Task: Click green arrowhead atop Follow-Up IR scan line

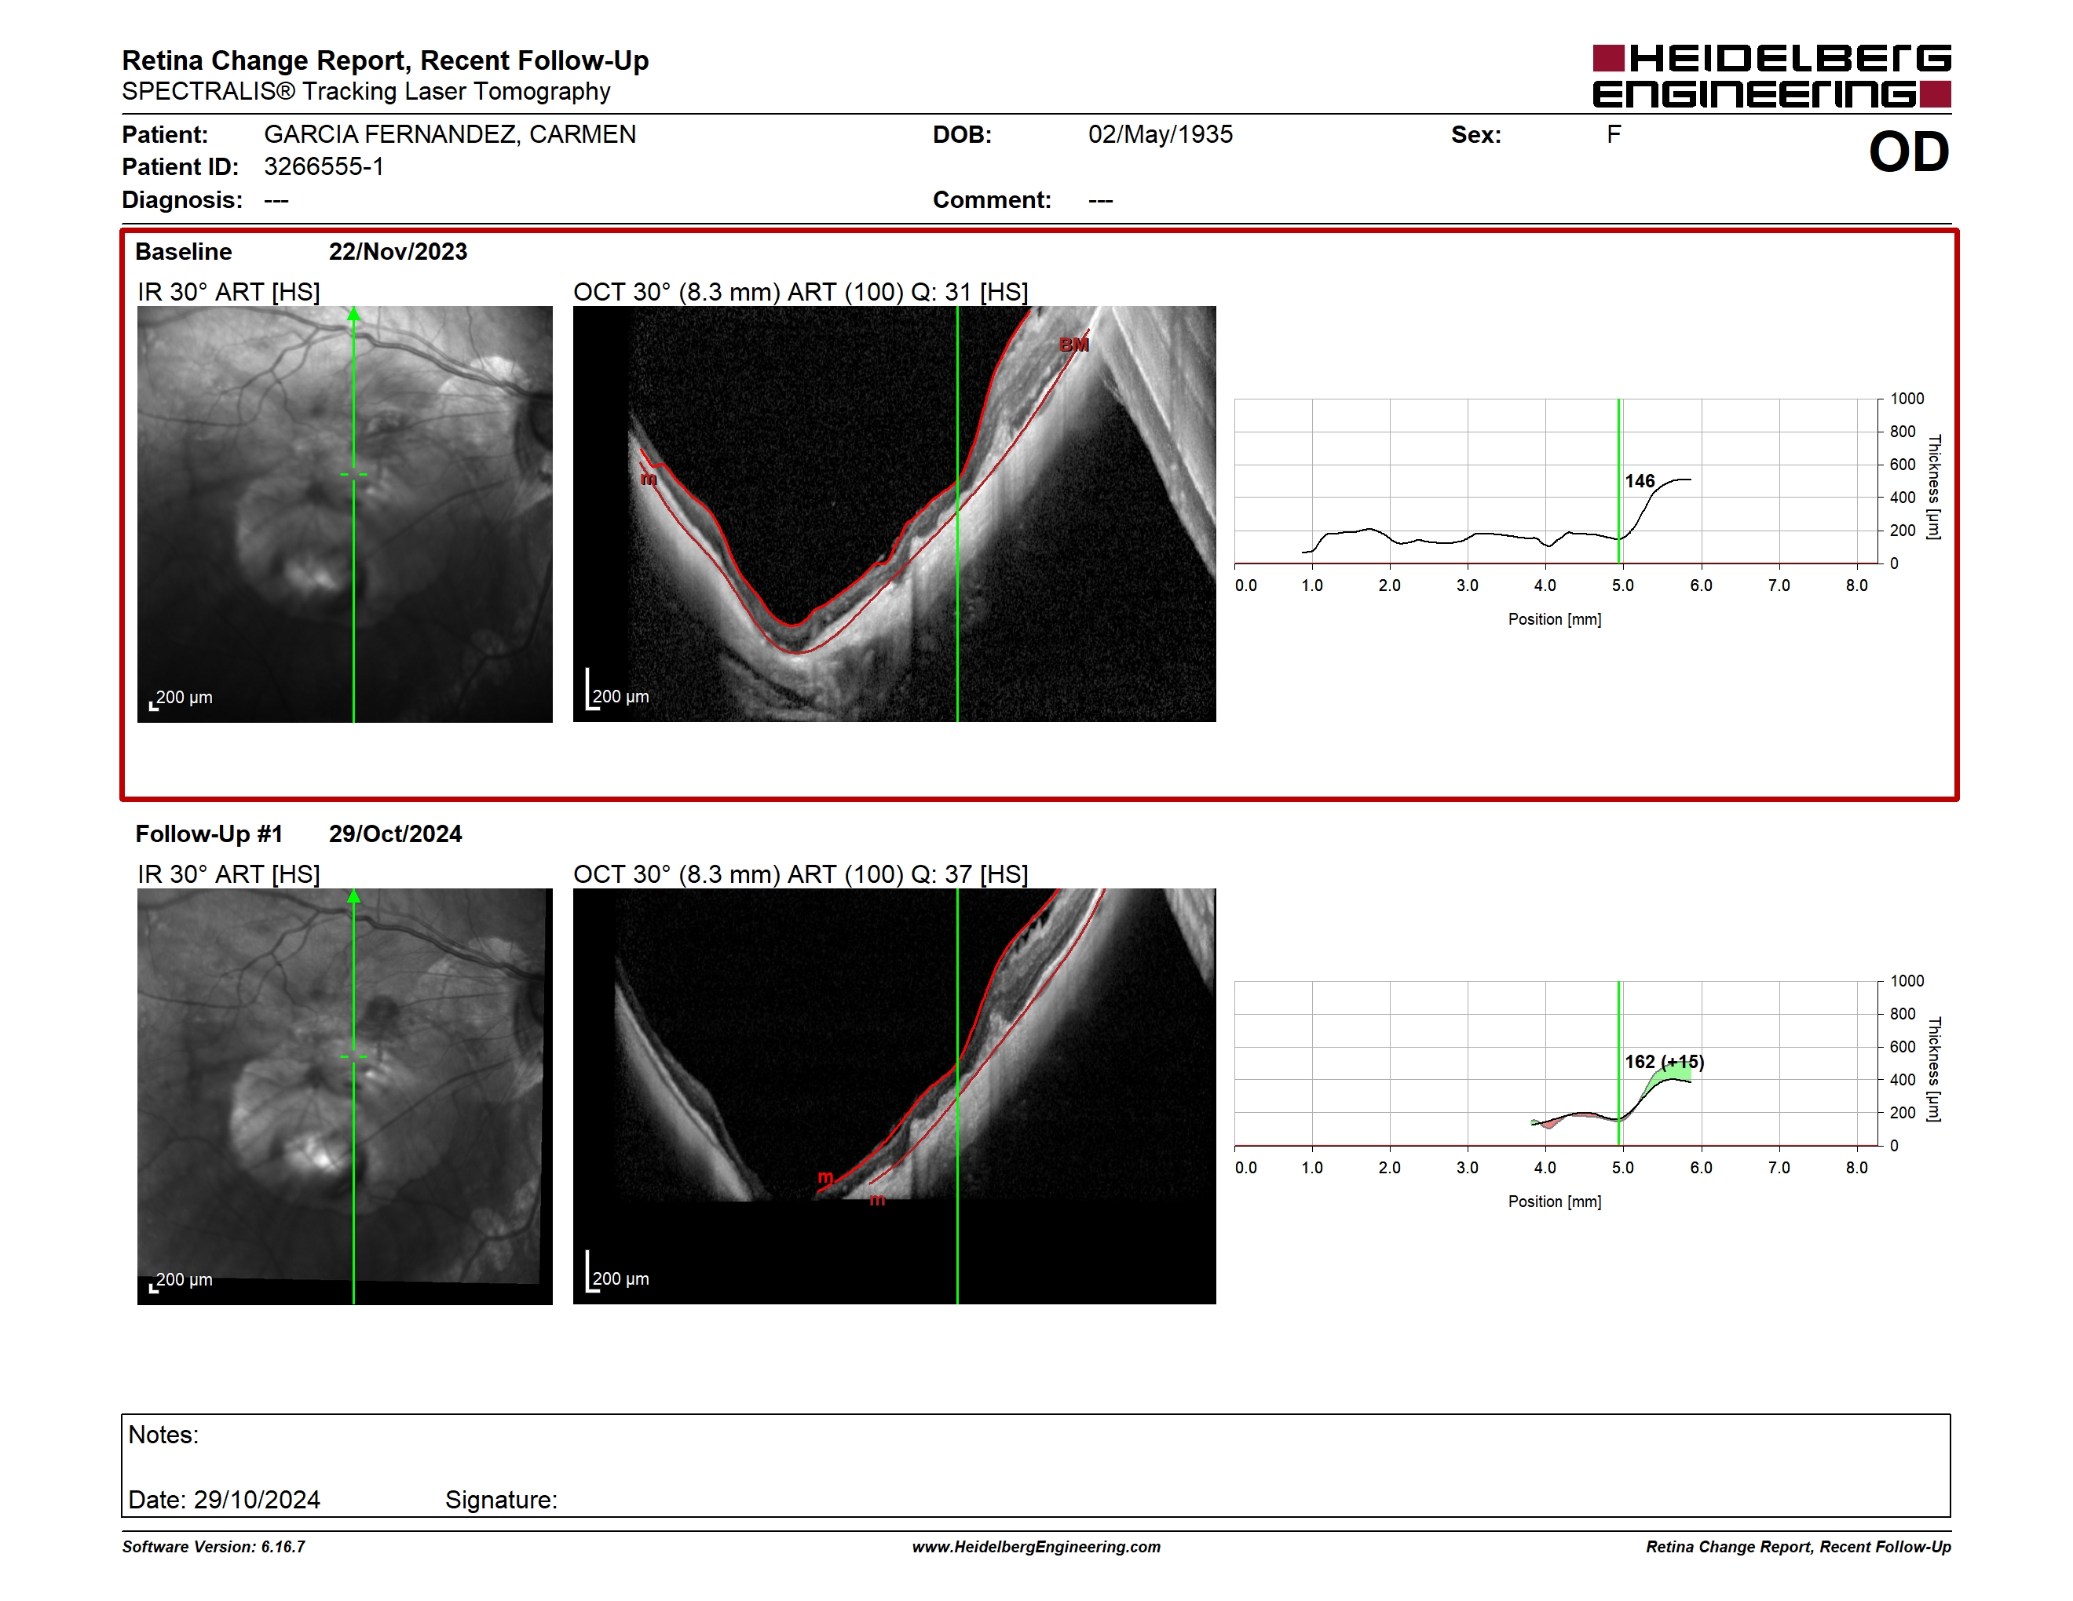Action: (353, 896)
